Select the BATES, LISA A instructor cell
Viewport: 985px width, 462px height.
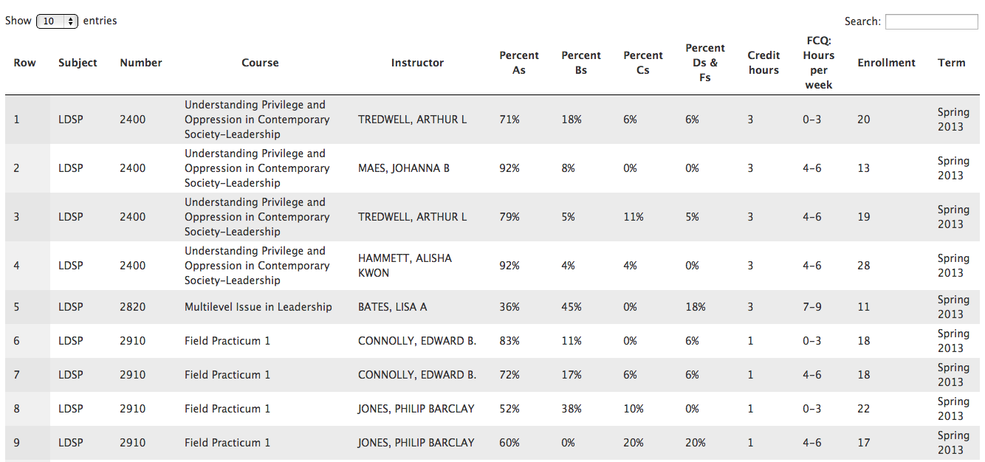[x=392, y=307]
